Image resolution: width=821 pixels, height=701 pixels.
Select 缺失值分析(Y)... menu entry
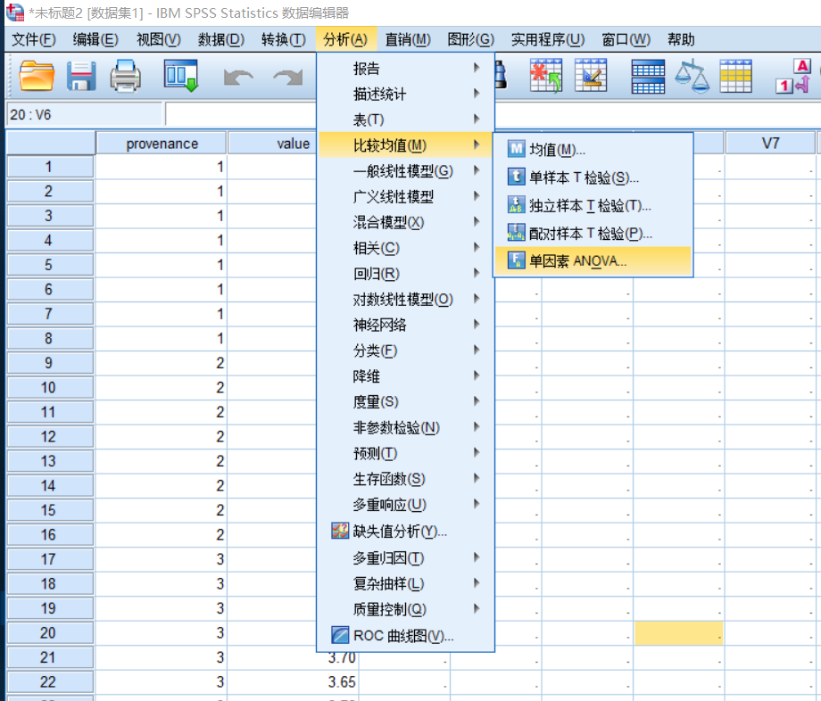point(406,531)
